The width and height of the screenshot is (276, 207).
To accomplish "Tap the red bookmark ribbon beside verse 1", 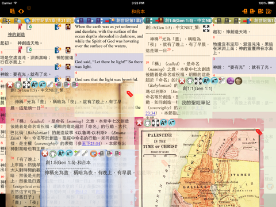I will (20, 27).
